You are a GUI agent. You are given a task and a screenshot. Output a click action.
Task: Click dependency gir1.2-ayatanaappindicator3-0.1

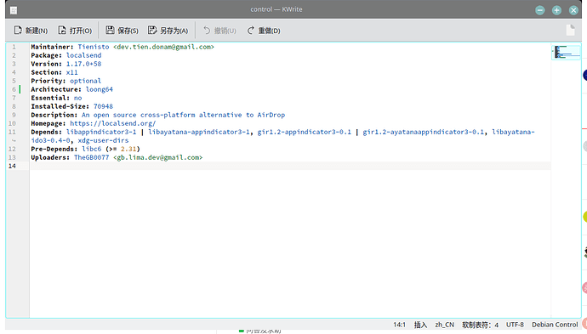(x=423, y=132)
